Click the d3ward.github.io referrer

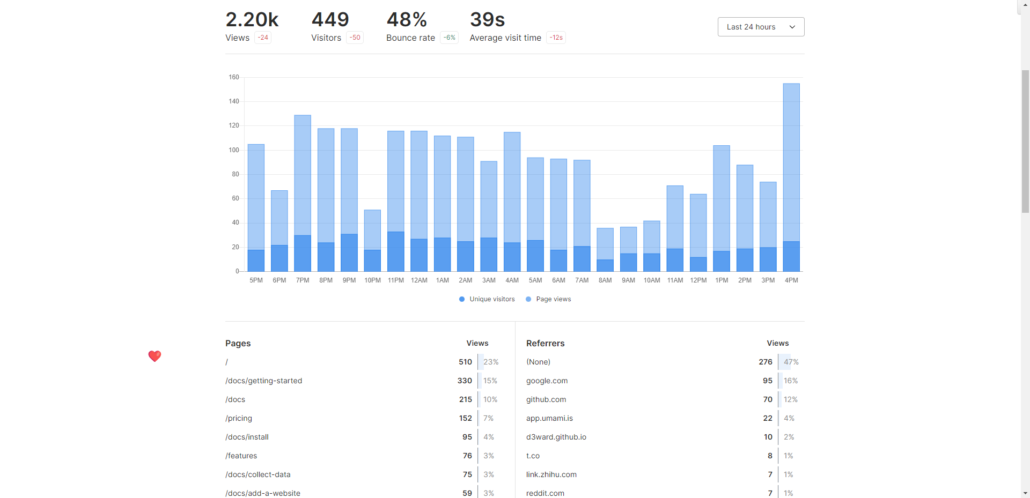pos(556,437)
